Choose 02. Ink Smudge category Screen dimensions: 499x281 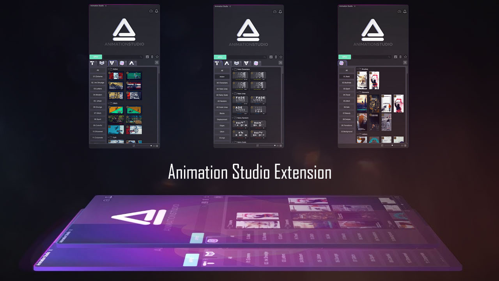coord(97,82)
